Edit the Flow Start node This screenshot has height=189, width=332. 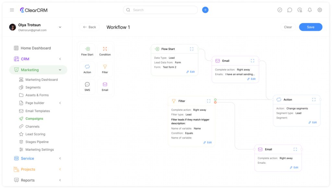191,72
